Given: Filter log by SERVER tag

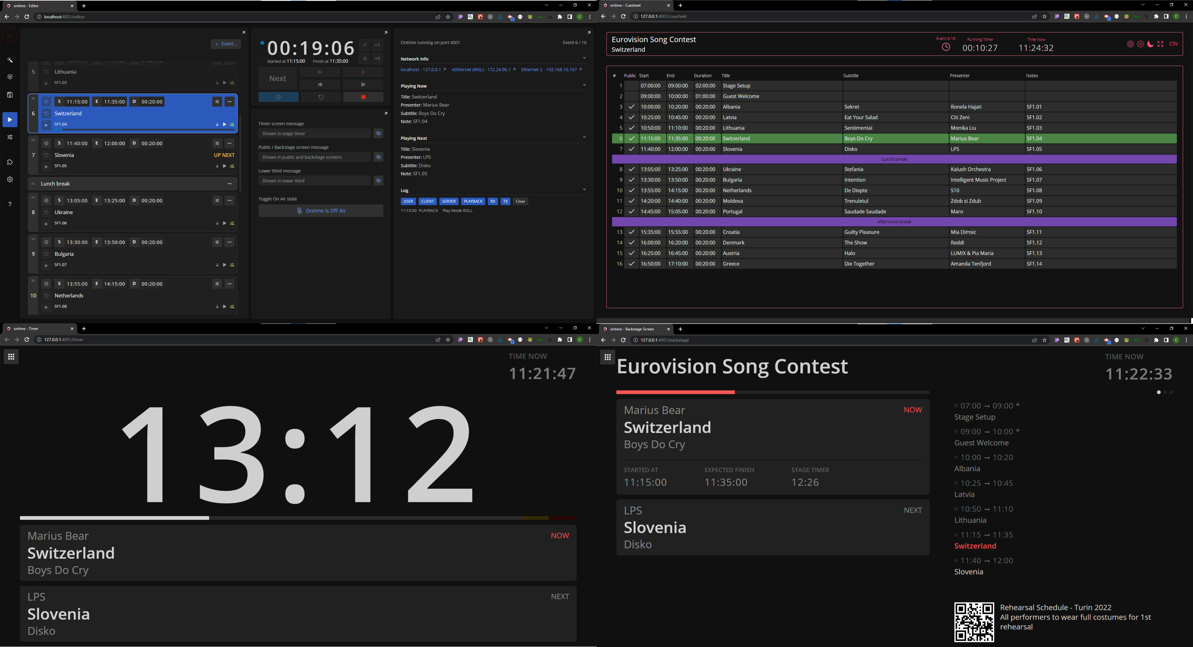Looking at the screenshot, I should [449, 201].
